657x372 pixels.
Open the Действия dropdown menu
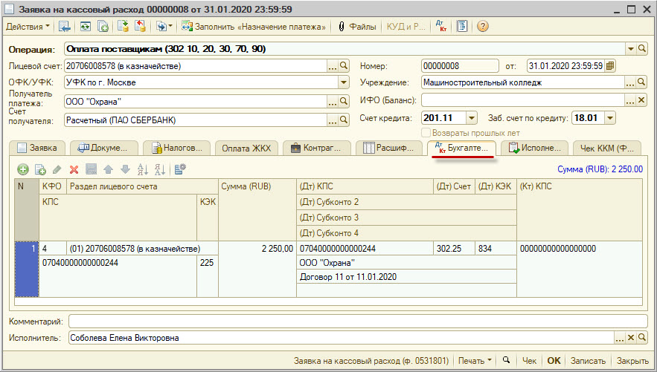(x=28, y=27)
